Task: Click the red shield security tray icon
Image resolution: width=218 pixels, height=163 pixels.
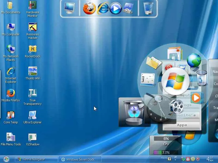Action: (x=198, y=159)
